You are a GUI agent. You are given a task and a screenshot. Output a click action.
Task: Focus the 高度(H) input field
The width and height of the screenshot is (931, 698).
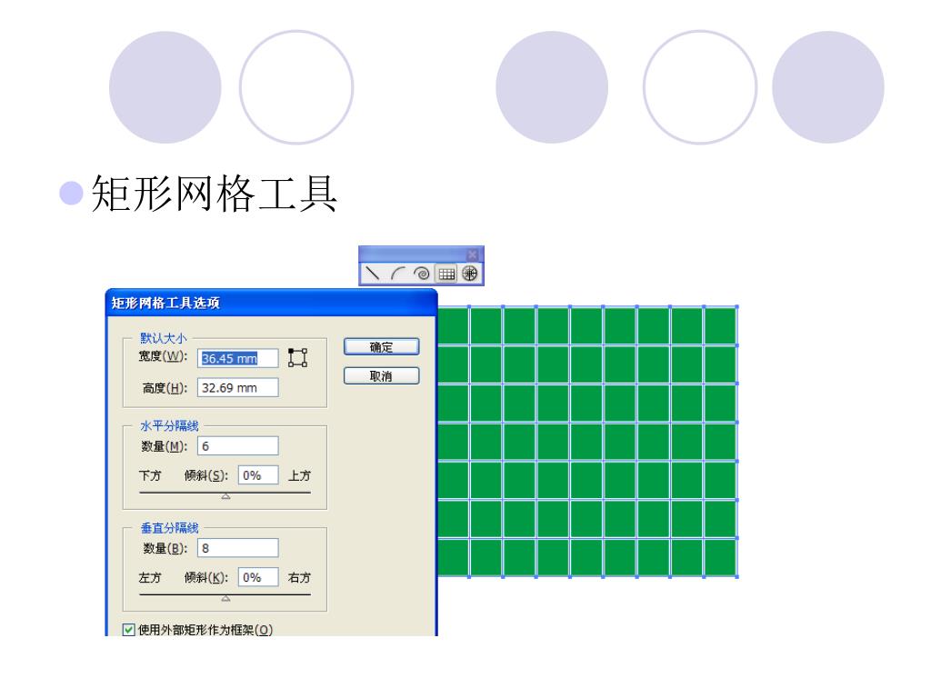click(237, 387)
